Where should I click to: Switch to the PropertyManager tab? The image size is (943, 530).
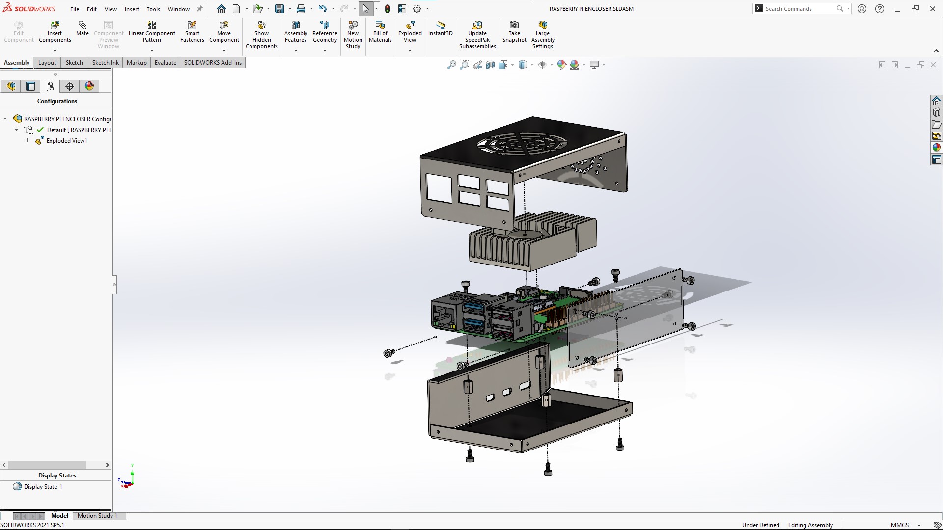[30, 86]
